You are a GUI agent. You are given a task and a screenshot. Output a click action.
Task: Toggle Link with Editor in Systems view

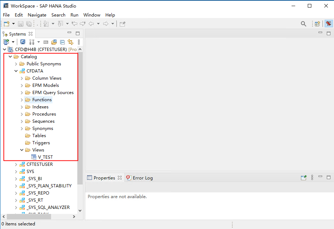tap(70, 42)
